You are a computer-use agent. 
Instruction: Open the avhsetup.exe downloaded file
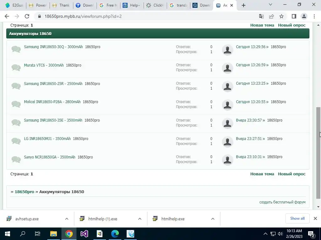tap(27, 219)
